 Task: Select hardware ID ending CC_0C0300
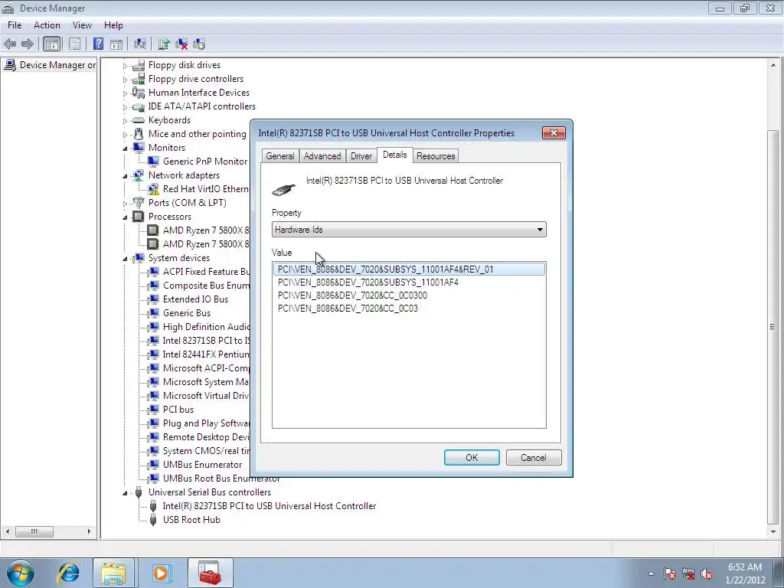click(x=352, y=295)
